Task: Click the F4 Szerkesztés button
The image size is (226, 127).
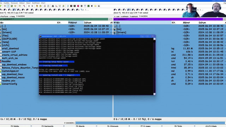Action: (47, 126)
